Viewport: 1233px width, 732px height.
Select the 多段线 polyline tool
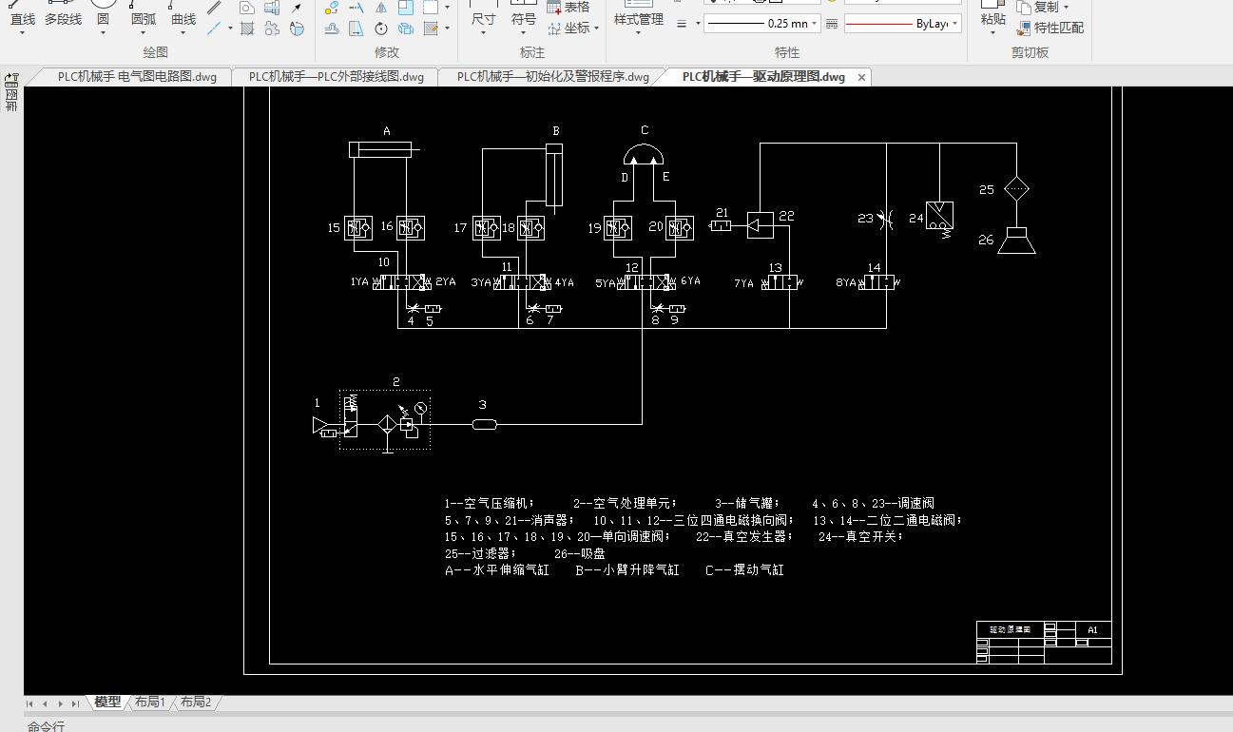pyautogui.click(x=63, y=13)
